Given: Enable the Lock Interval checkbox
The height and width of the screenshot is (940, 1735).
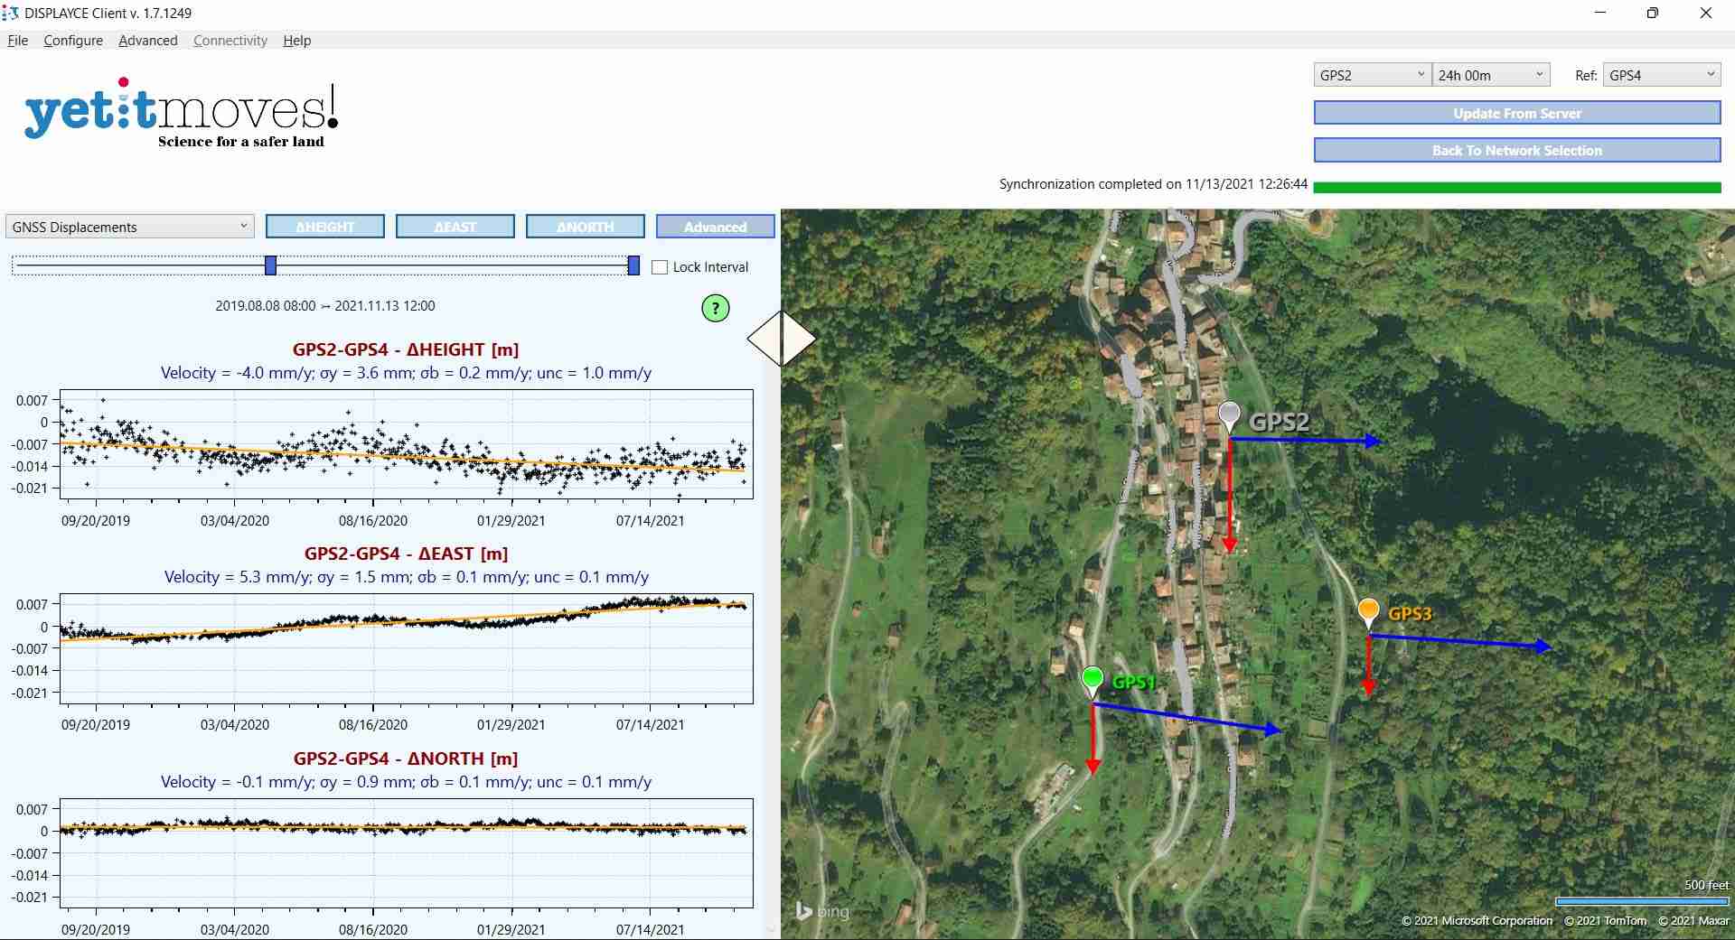Looking at the screenshot, I should (660, 267).
